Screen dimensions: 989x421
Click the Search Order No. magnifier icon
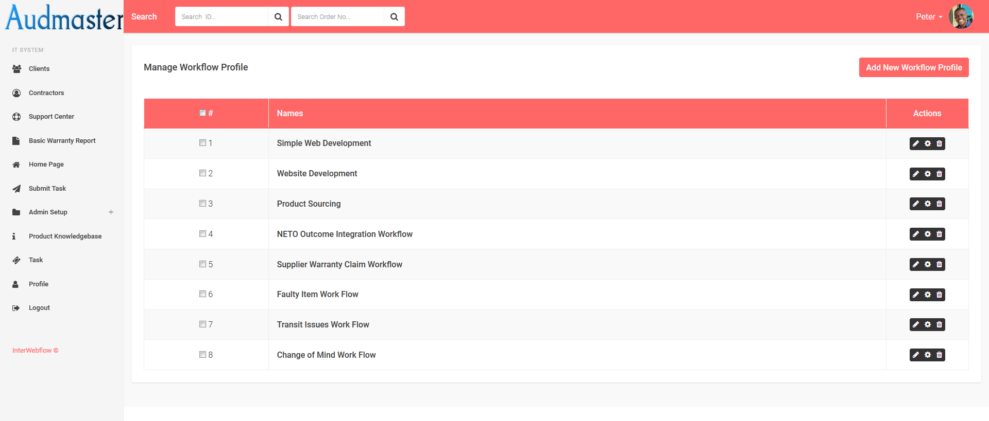coord(394,17)
